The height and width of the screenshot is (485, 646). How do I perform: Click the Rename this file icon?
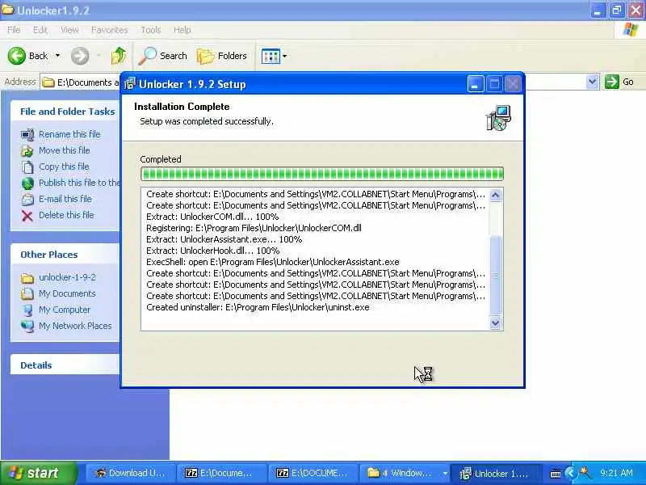pyautogui.click(x=27, y=134)
